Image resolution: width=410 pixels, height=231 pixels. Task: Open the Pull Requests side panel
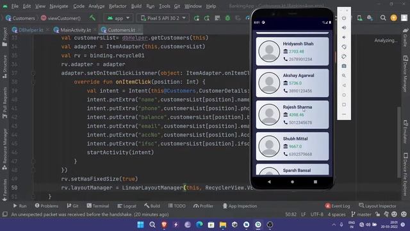click(x=4, y=103)
